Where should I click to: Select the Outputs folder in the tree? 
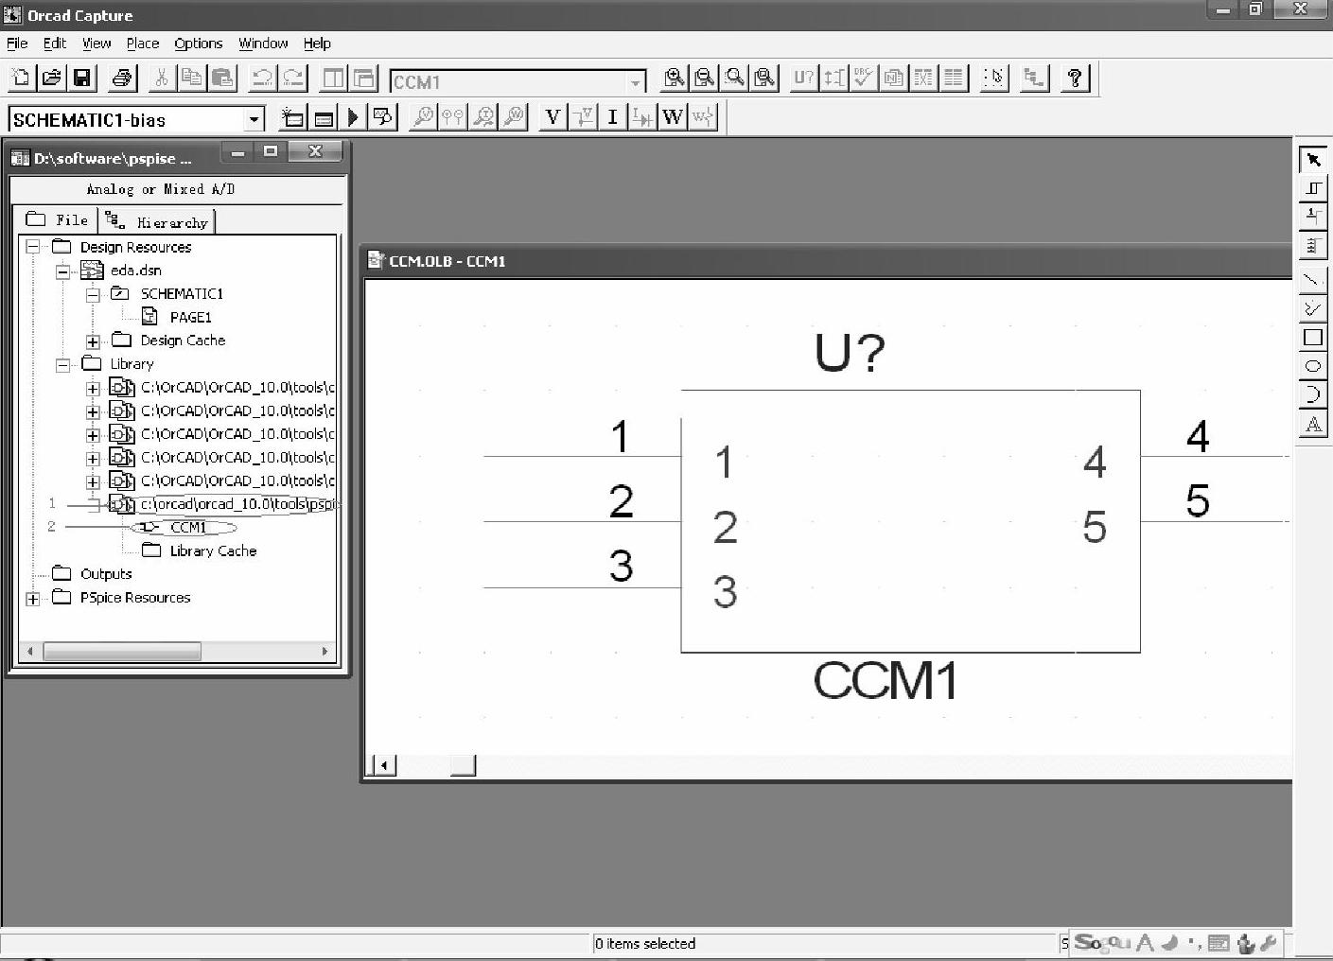(106, 574)
